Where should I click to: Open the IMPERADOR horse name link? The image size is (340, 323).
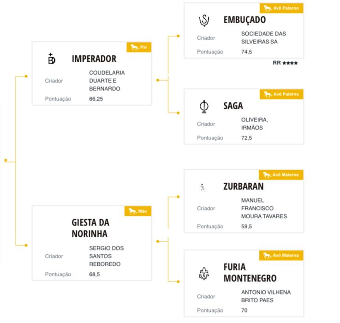[94, 59]
